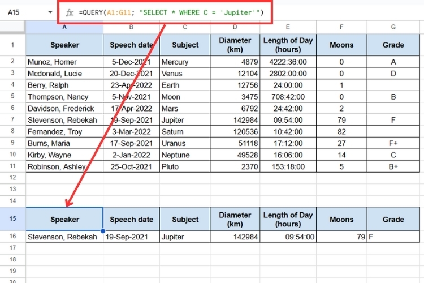Select cell Davidson, Frederick
The width and height of the screenshot is (424, 283).
click(x=64, y=108)
